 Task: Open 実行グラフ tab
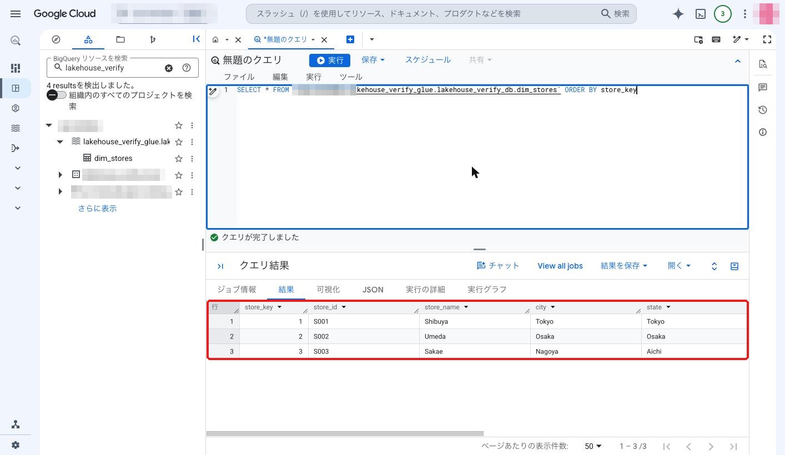click(487, 290)
